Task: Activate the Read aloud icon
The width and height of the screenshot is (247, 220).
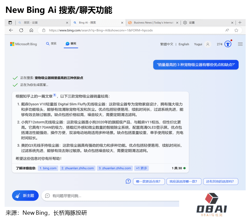Action: tap(227, 30)
